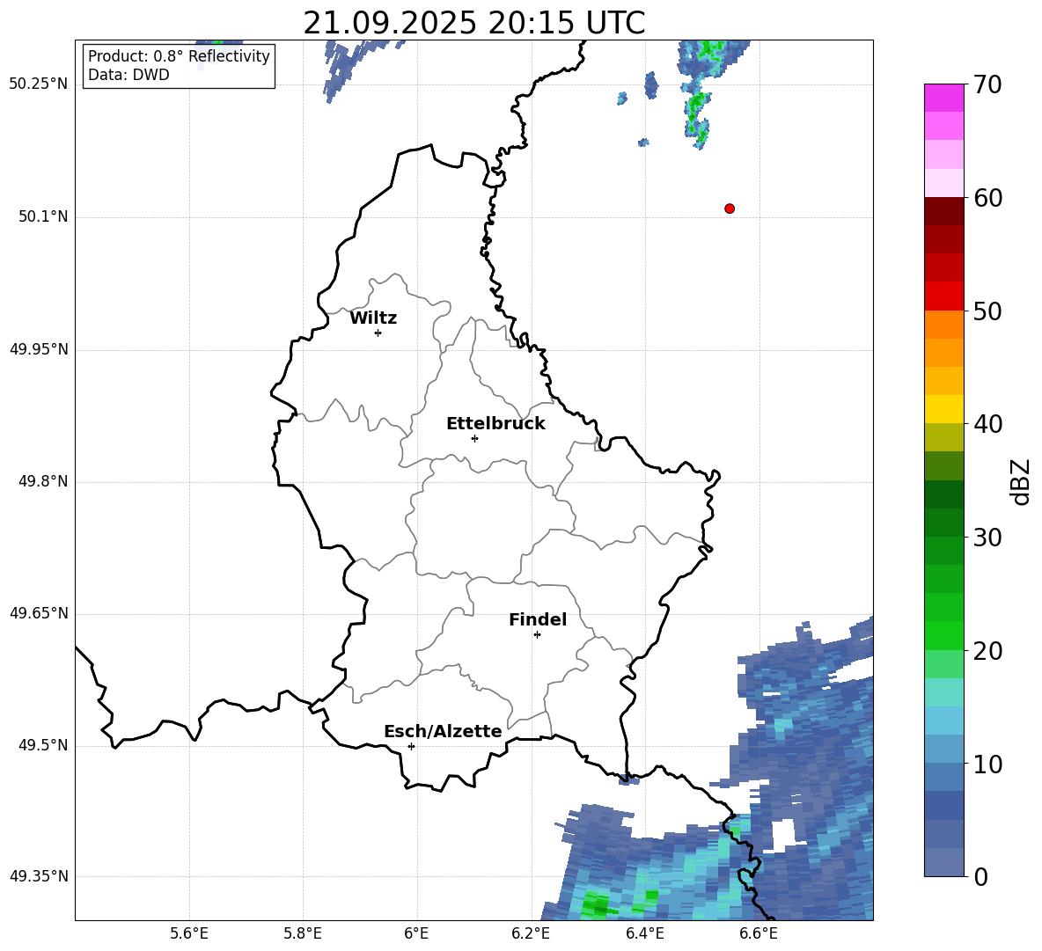Click the 49.8°N latitude label
The image size is (1042, 951).
pyautogui.click(x=43, y=481)
